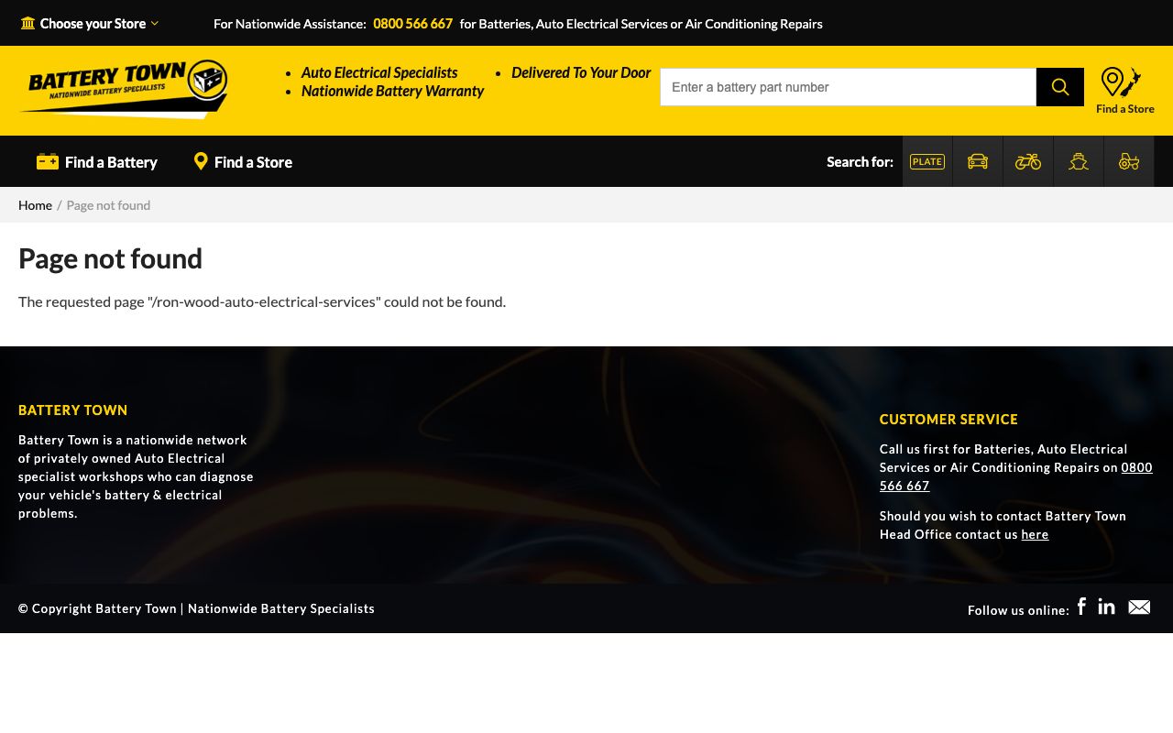Screen dimensions: 1173x733
Task: Open the Facebook icon in footer
Action: (1081, 607)
